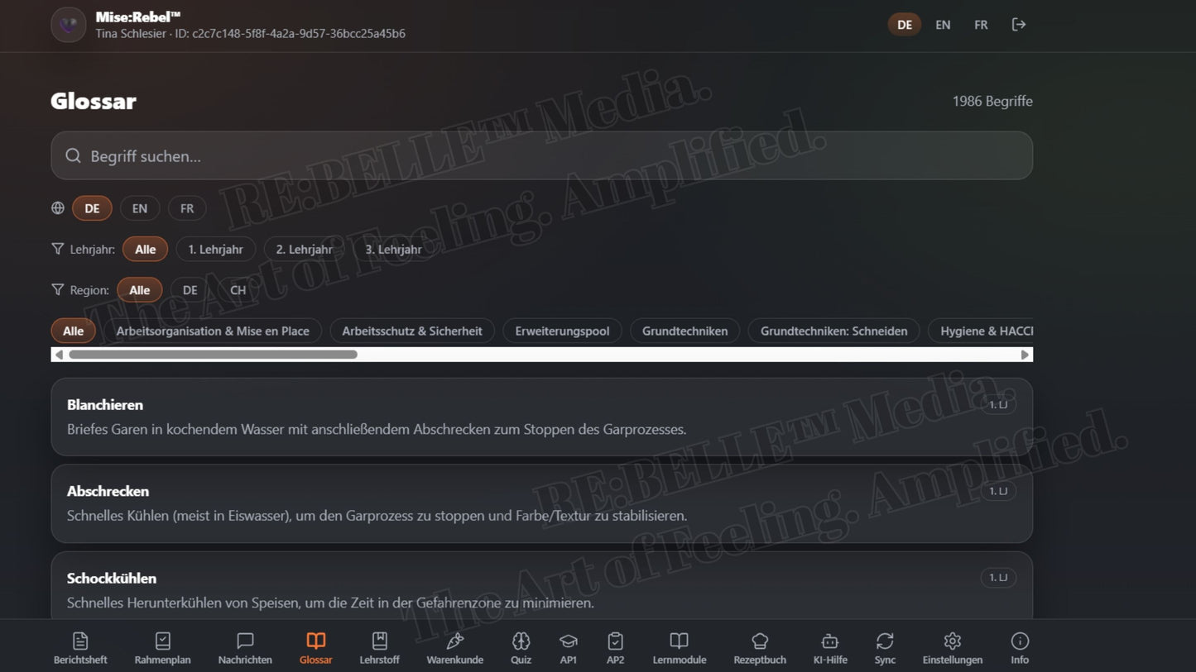Open the AP1 exam section
Screen dimensions: 1196x672
(569, 648)
